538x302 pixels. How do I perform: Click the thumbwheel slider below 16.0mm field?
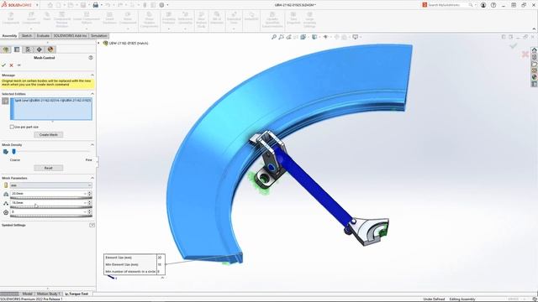coord(50,207)
